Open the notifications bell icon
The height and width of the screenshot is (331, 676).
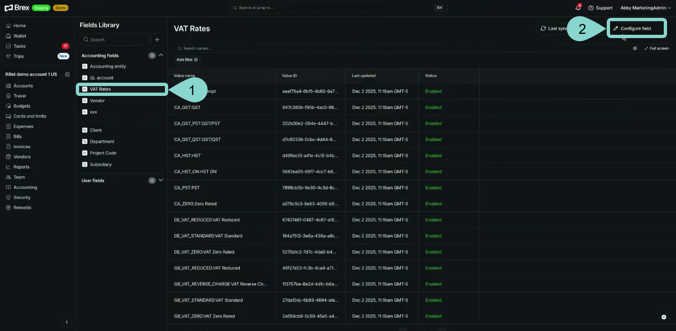[578, 8]
